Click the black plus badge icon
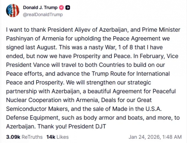 (x=68, y=8)
